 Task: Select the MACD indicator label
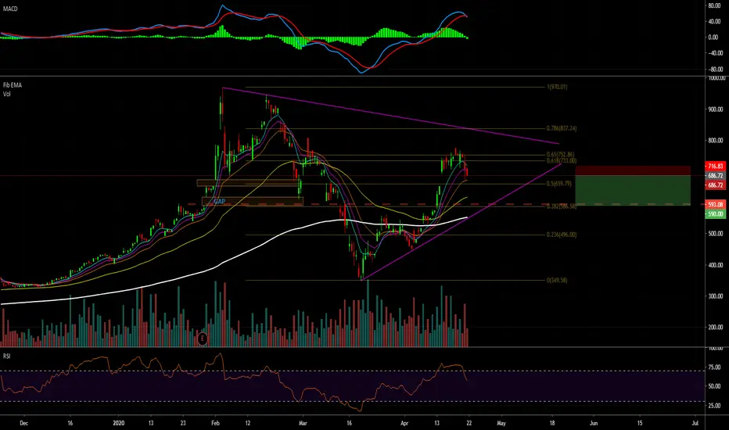pos(10,9)
